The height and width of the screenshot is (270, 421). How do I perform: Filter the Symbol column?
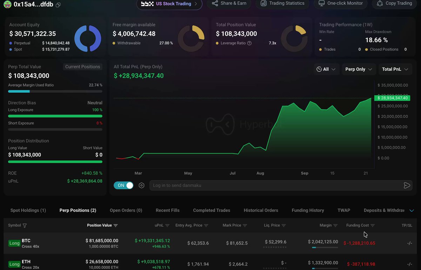point(25,225)
